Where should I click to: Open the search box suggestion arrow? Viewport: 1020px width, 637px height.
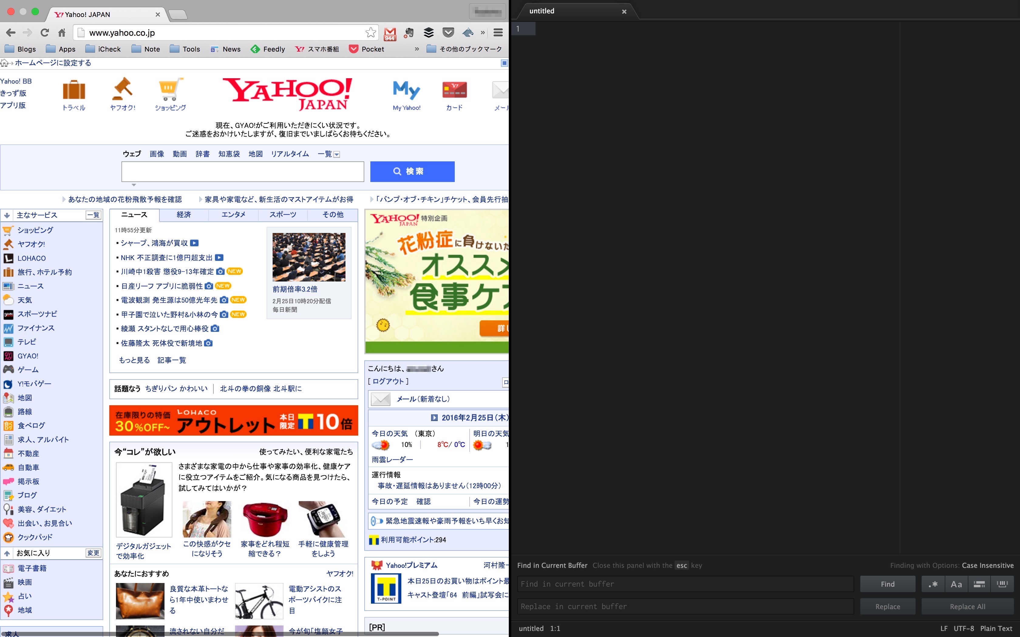[x=134, y=185]
